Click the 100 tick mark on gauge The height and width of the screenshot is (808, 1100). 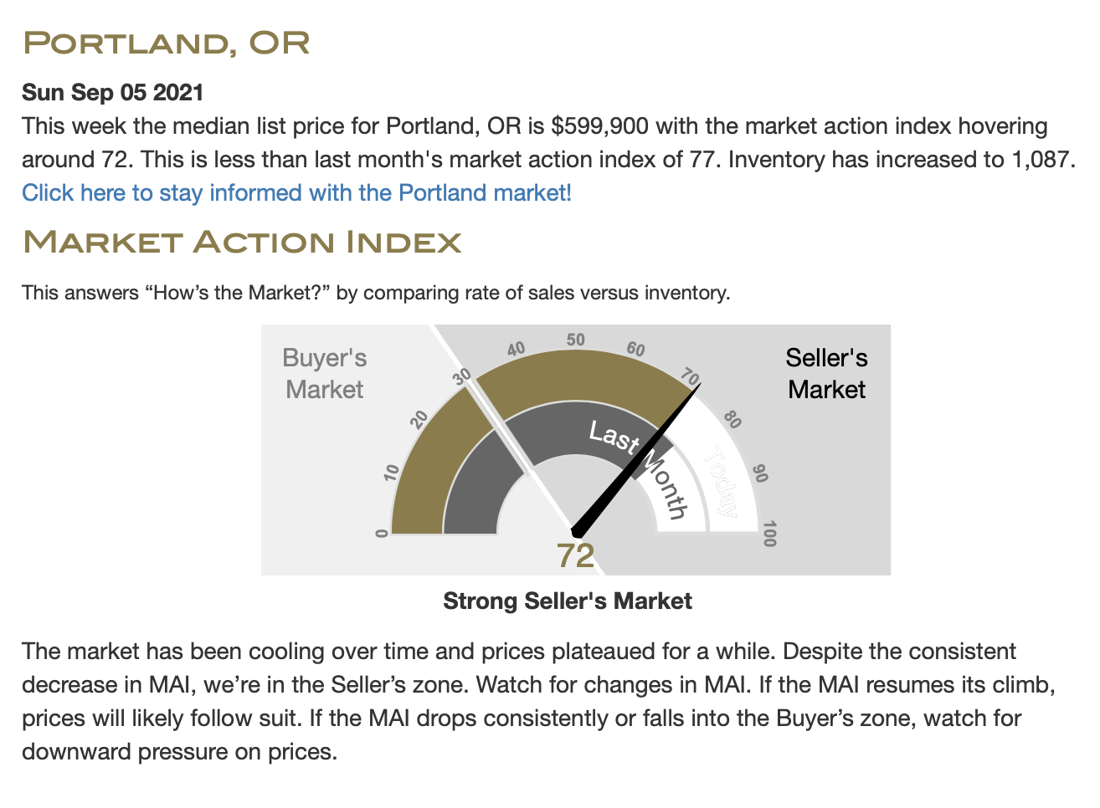click(769, 534)
